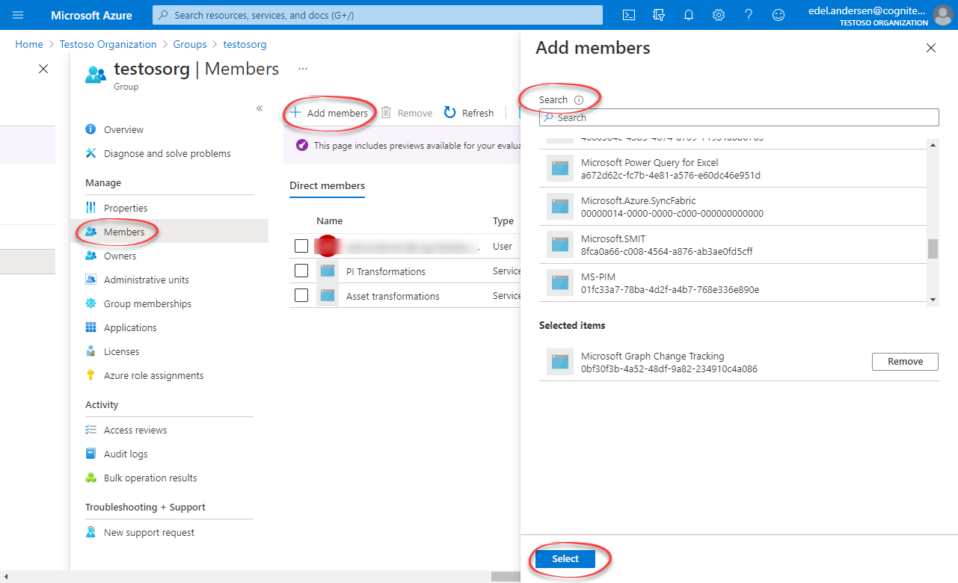The image size is (958, 583).
Task: Open Applications in the group menu
Action: pos(130,327)
